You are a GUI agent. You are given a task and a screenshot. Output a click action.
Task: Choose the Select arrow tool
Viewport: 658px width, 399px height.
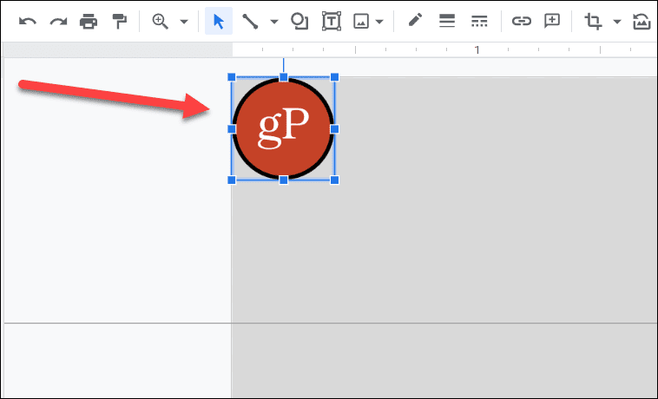pyautogui.click(x=219, y=21)
